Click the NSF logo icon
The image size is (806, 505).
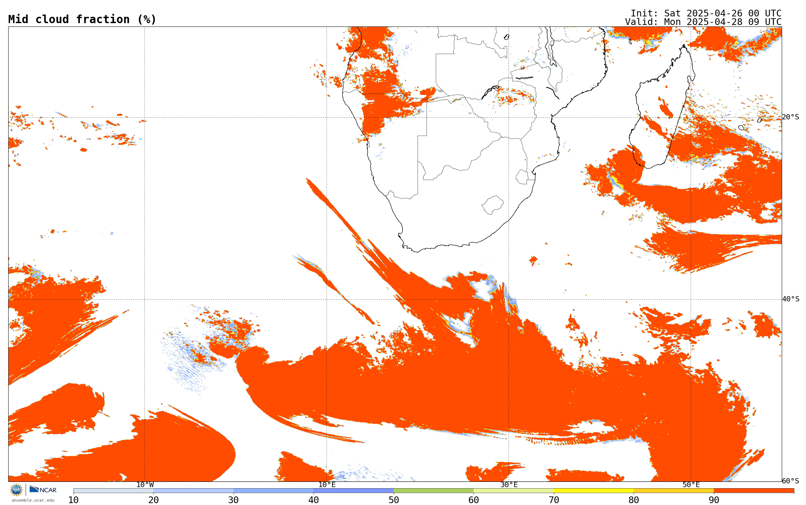16,490
